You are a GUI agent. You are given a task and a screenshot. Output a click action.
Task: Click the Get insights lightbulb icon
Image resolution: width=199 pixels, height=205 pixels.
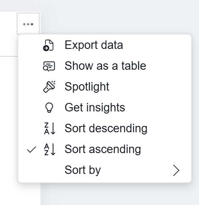[49, 108]
